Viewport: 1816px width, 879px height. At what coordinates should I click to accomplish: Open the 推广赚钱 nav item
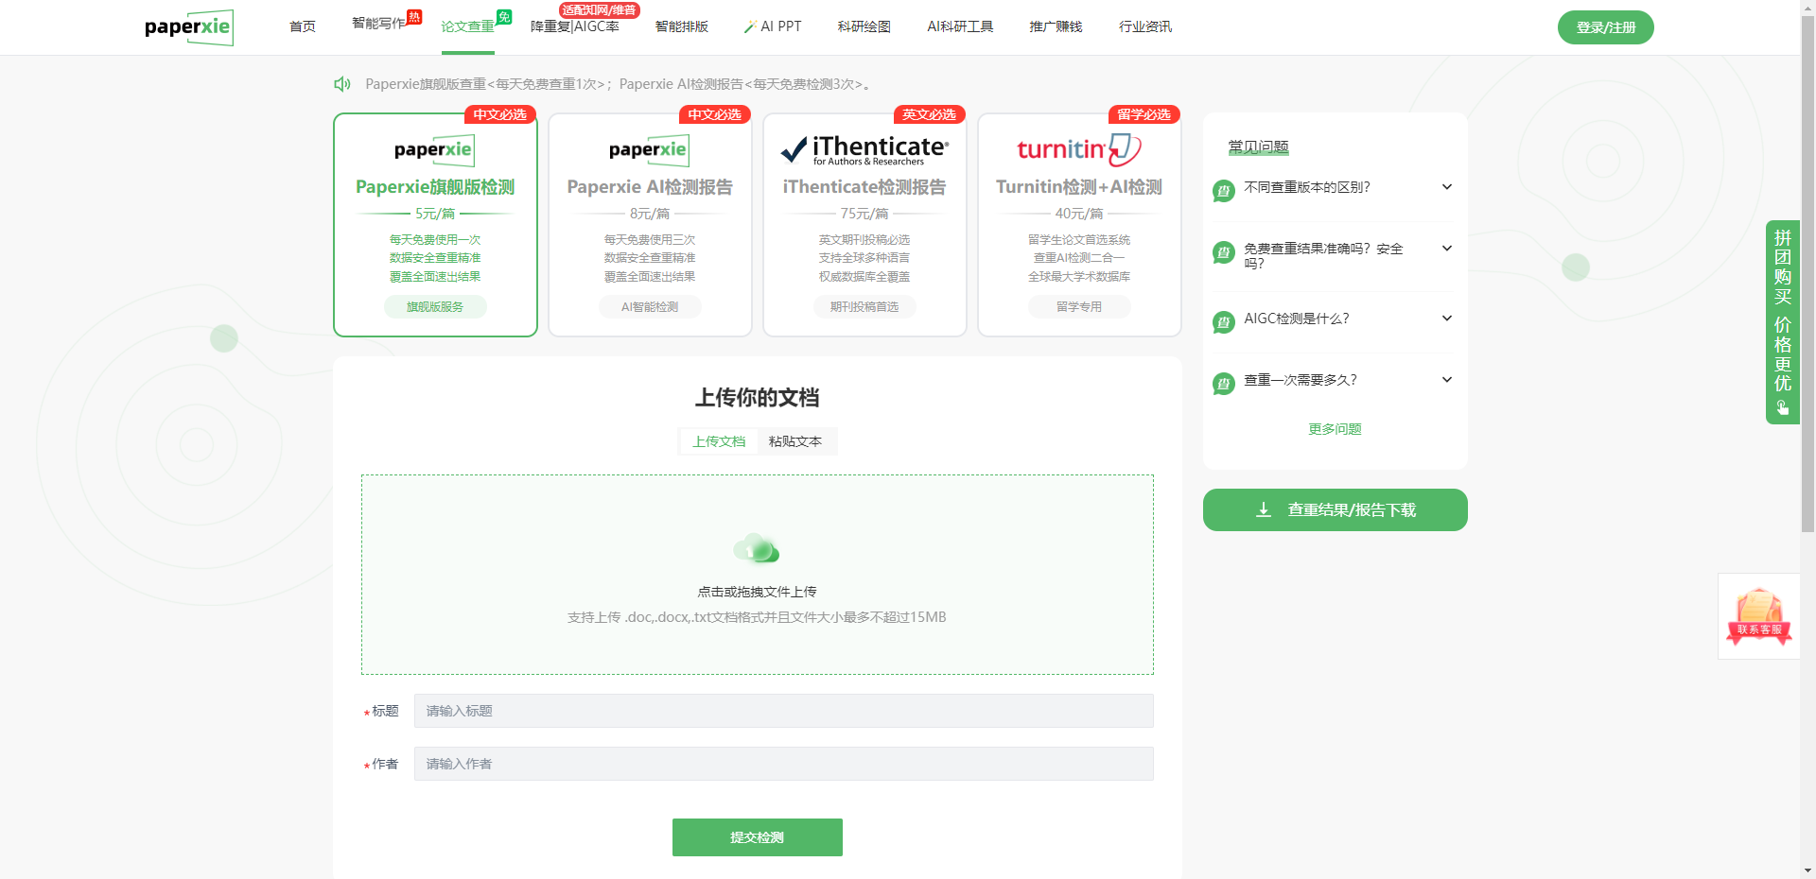(1056, 26)
